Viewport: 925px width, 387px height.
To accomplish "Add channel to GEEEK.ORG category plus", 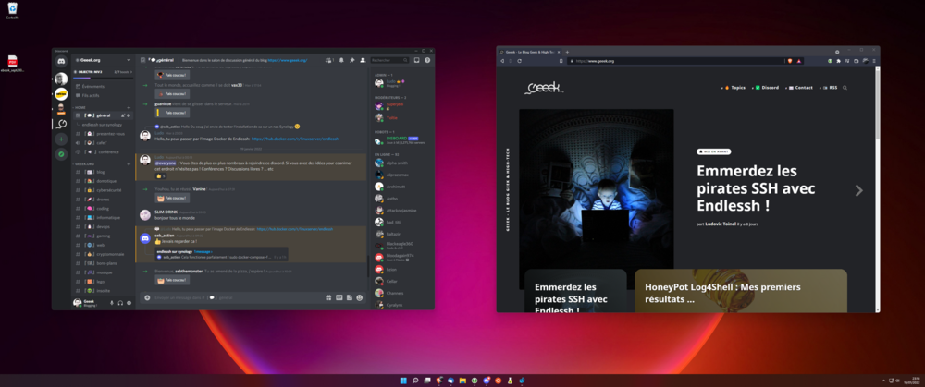I will tap(129, 163).
